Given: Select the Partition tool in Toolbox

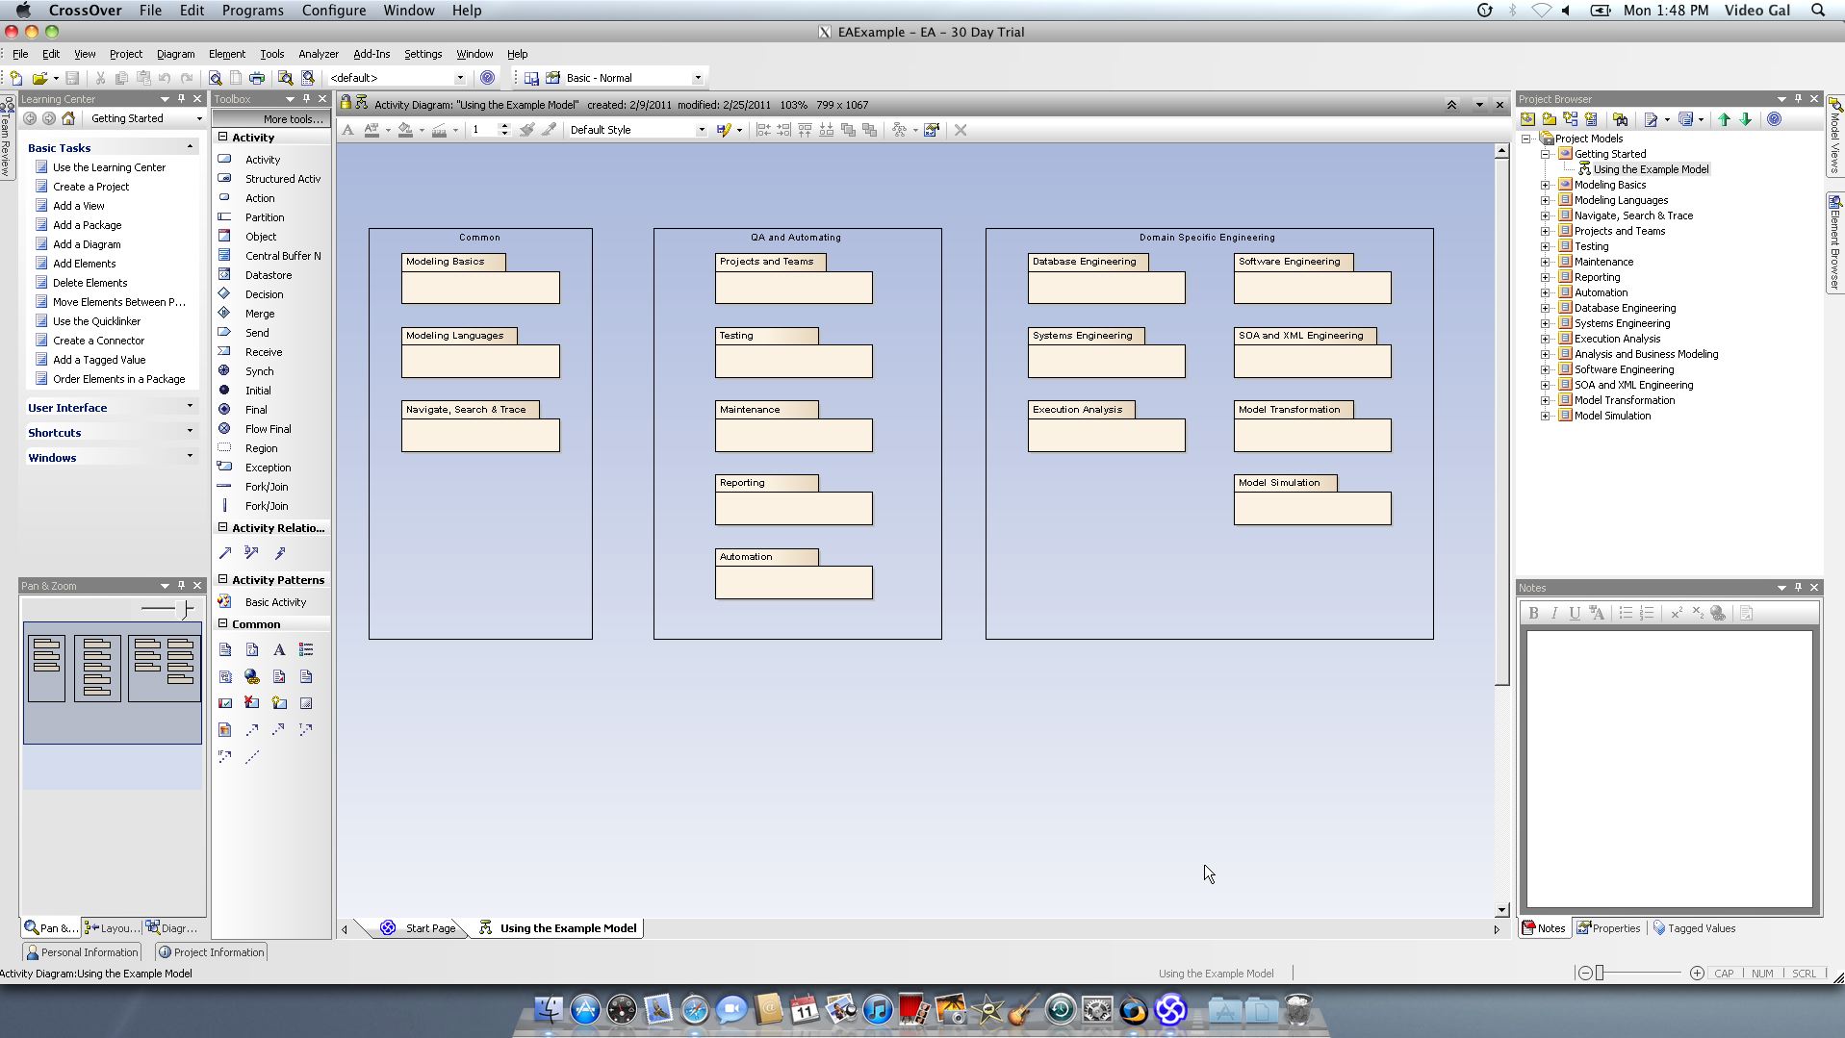Looking at the screenshot, I should click(264, 217).
